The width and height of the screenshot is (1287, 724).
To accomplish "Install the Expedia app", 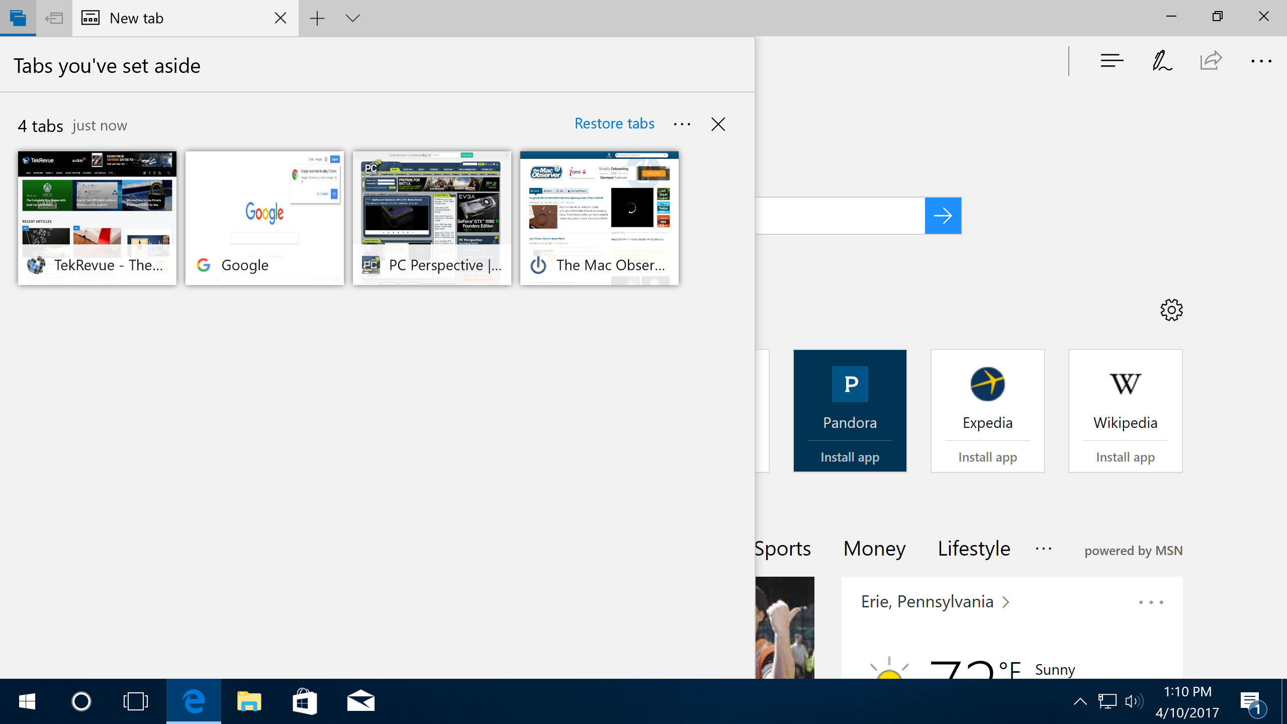I will click(x=988, y=457).
